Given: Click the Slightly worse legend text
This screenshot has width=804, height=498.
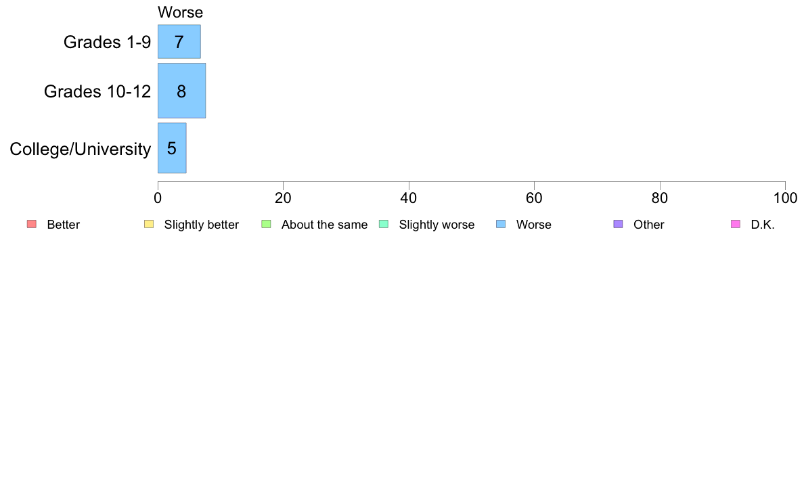Looking at the screenshot, I should 437,225.
